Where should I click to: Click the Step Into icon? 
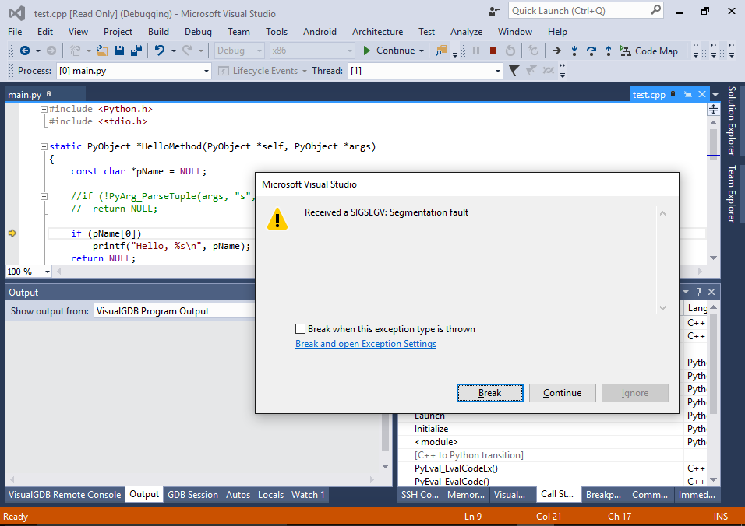(574, 51)
